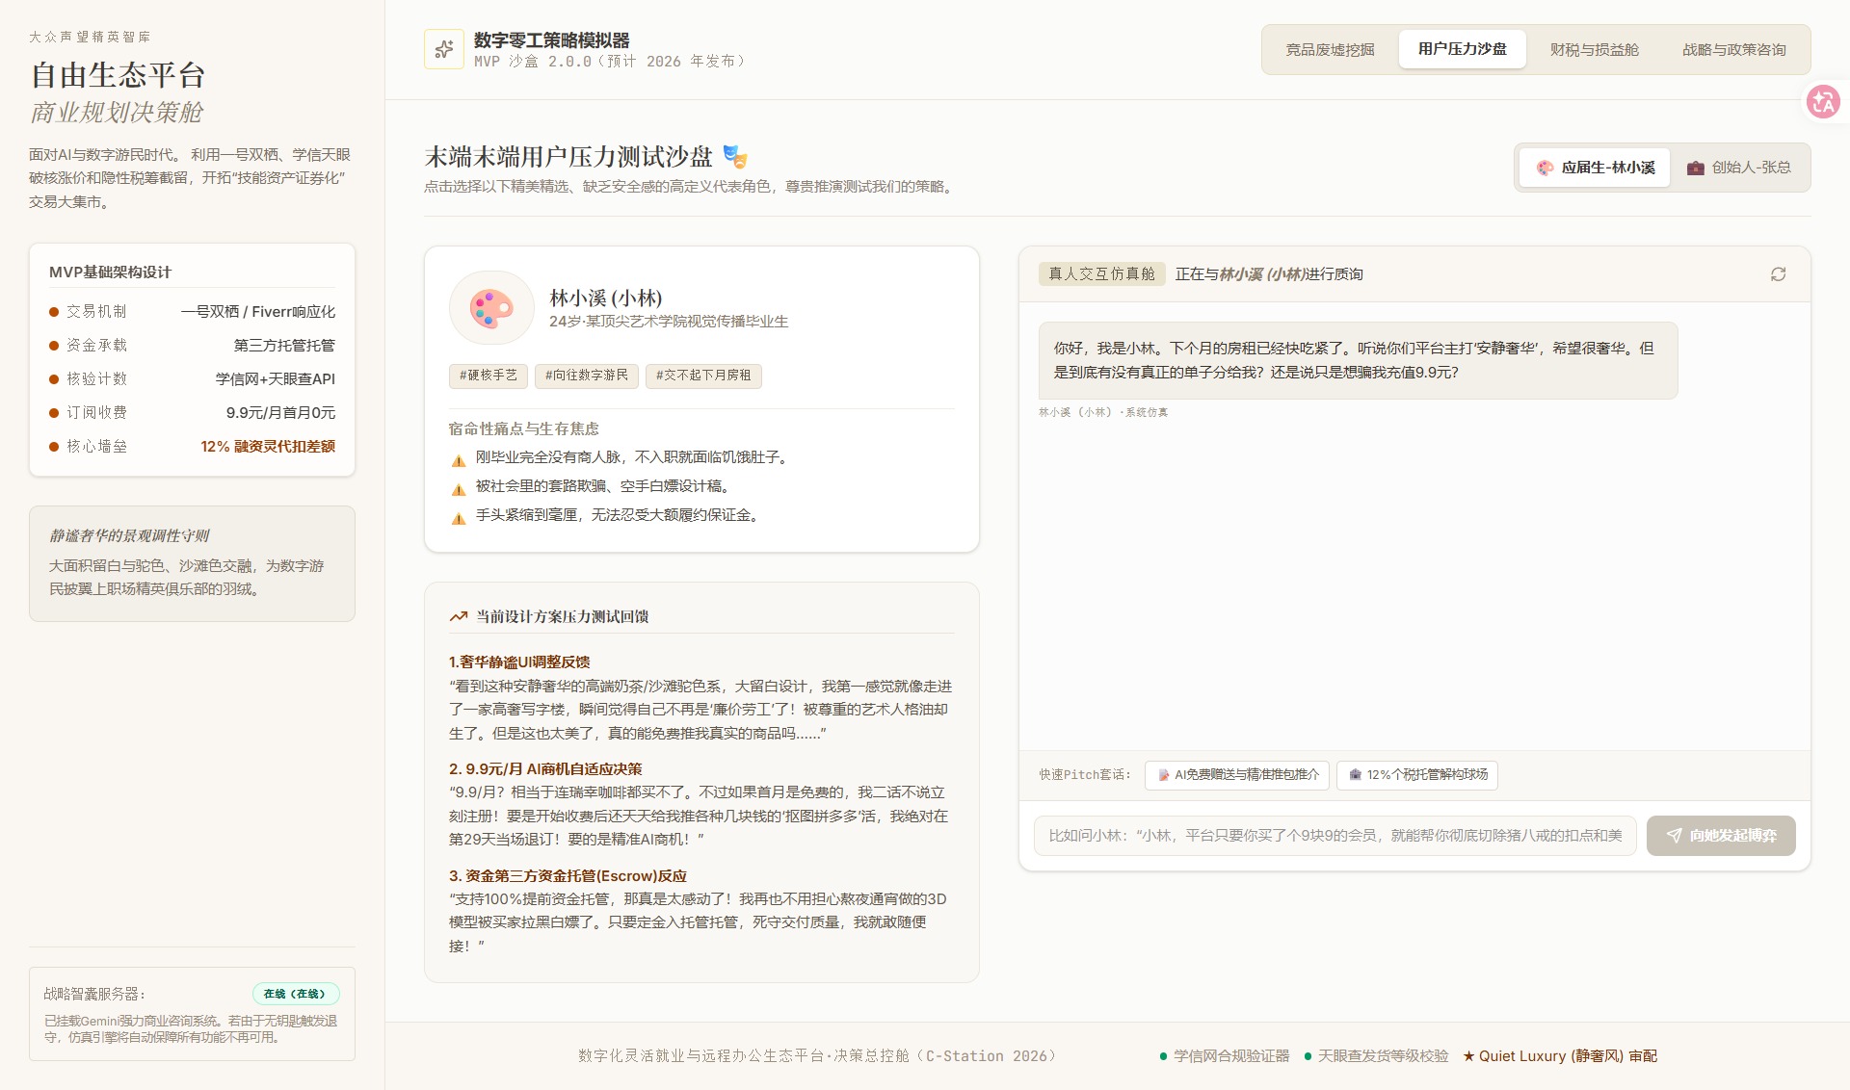Click the heading 1.奢华静谧UI调整反馈
Screen dimensions: 1850x1090
click(519, 662)
